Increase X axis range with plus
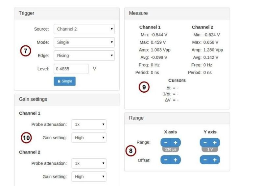The height and width of the screenshot is (186, 263). click(176, 143)
